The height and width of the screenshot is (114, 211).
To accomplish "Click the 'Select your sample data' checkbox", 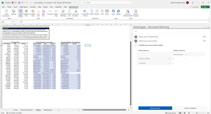I will 136,37.
